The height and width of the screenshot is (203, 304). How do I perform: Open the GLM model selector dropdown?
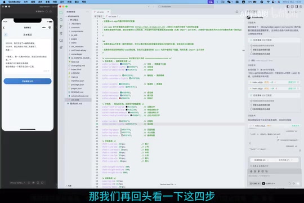click(x=269, y=183)
